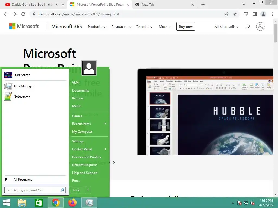Open Default Programs entry

tap(85, 165)
